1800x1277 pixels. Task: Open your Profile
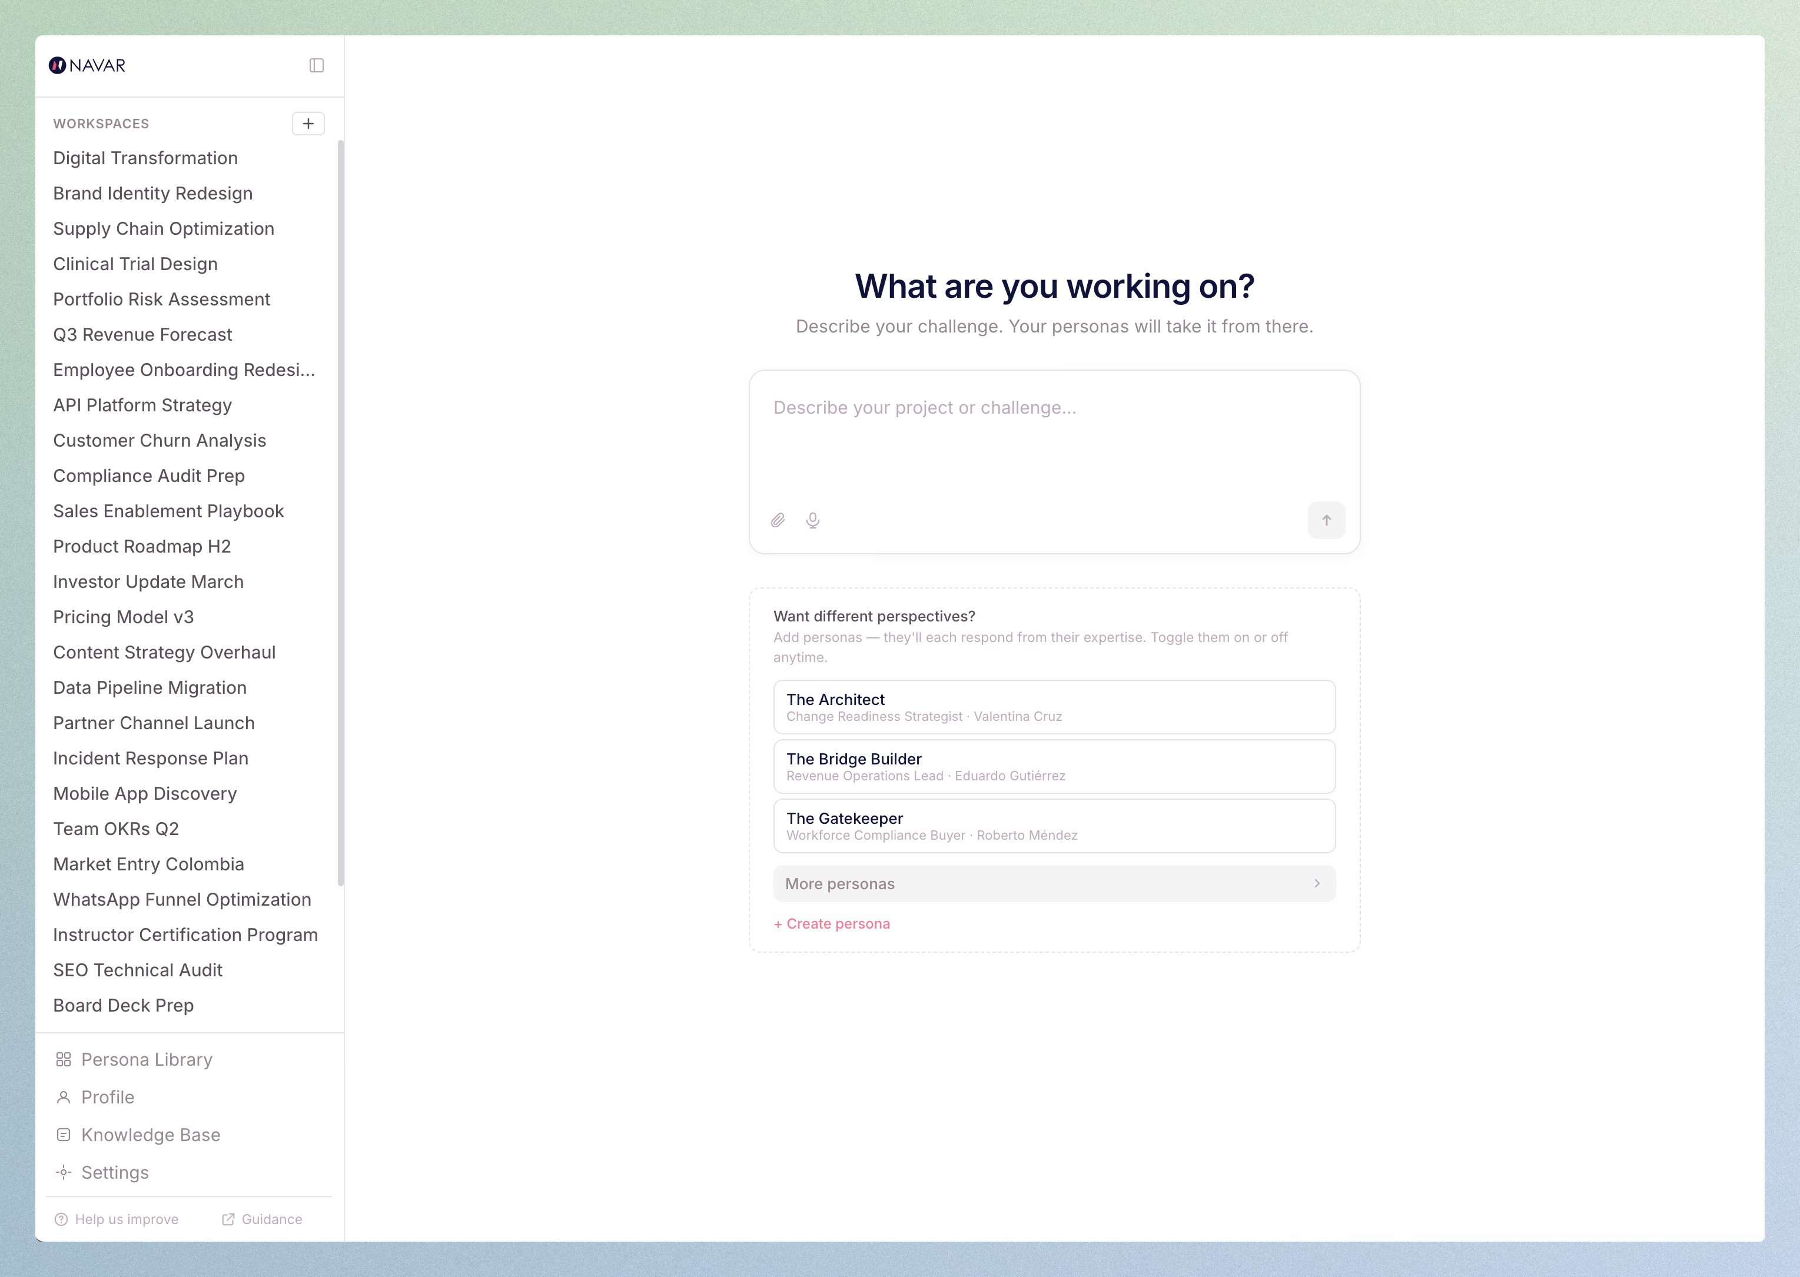[108, 1097]
